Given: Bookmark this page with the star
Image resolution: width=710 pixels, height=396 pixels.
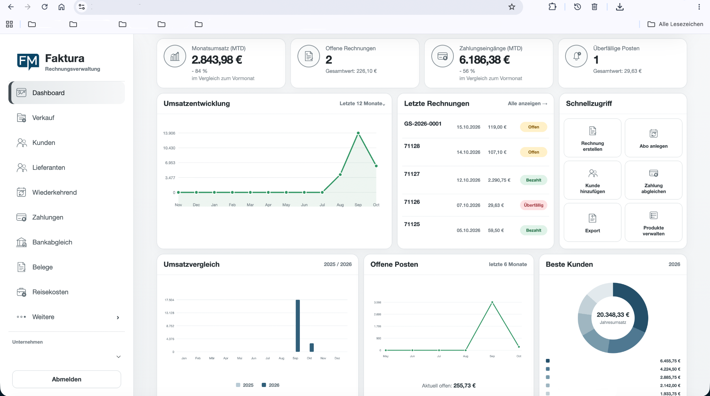Looking at the screenshot, I should click(512, 7).
